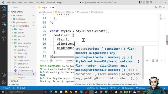The width and height of the screenshot is (168, 94).
Task: Start Go Live server
Action: click(140, 88)
